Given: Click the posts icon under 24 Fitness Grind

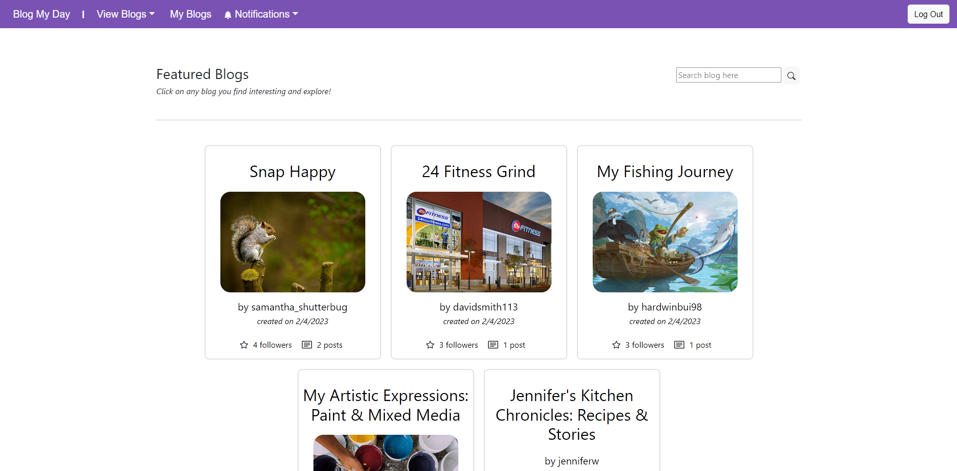Looking at the screenshot, I should click(493, 345).
